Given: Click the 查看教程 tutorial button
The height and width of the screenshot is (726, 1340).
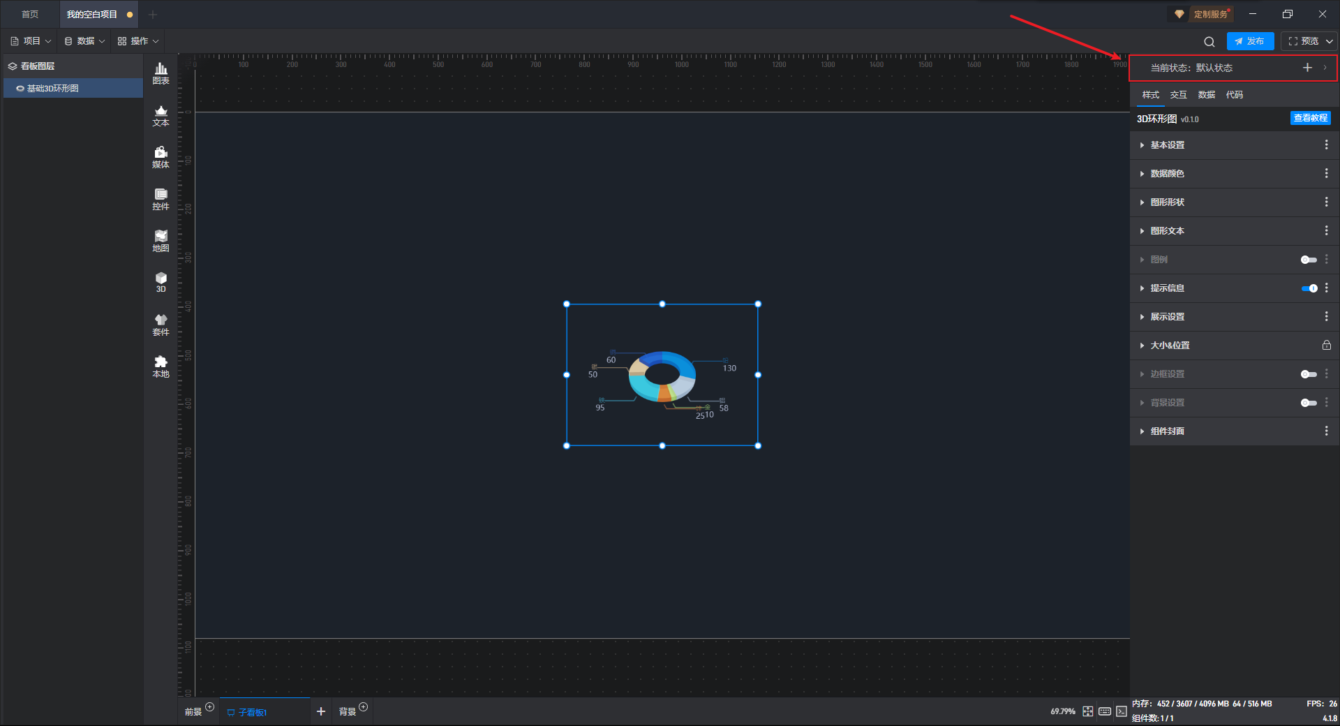Looking at the screenshot, I should pyautogui.click(x=1310, y=118).
